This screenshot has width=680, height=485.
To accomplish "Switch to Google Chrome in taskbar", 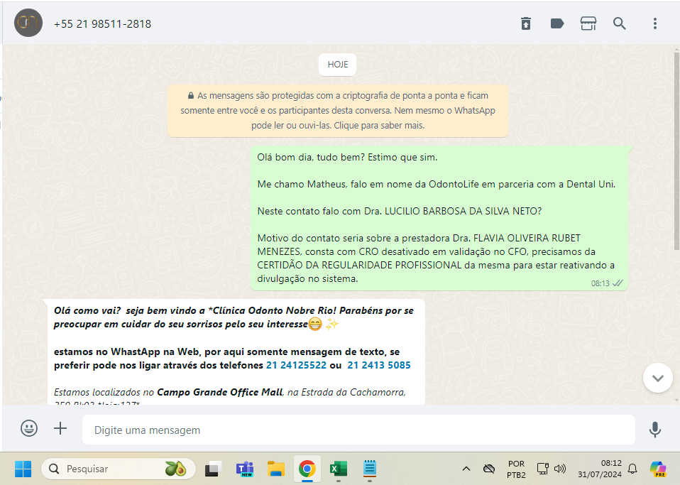I will point(307,469).
